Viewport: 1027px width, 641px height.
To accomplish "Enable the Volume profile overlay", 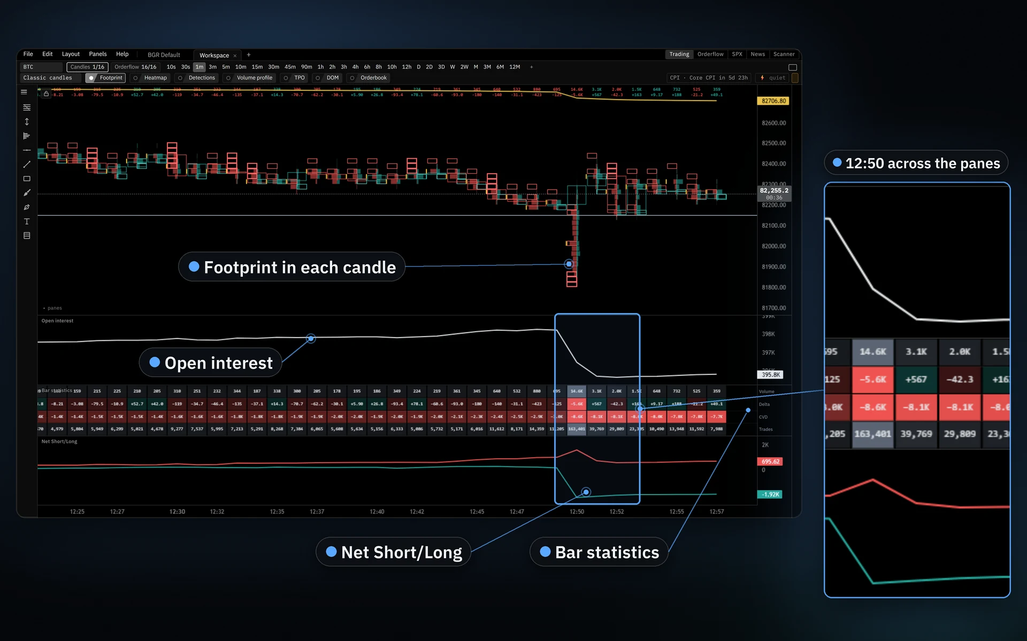I will [249, 78].
